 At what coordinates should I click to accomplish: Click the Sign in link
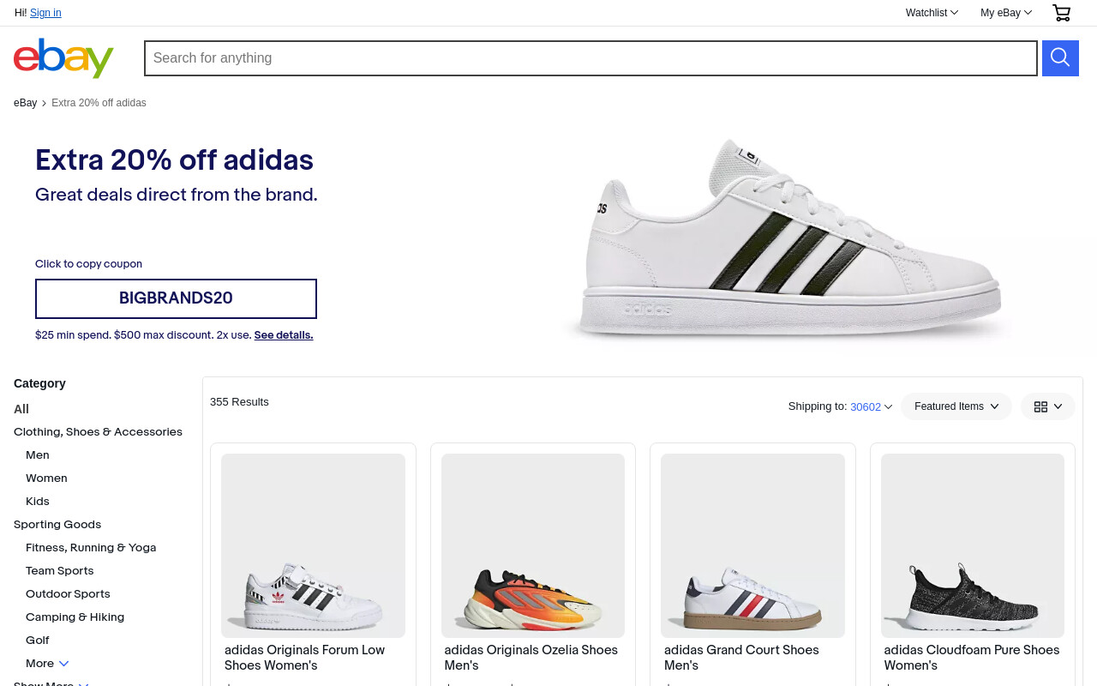click(45, 13)
